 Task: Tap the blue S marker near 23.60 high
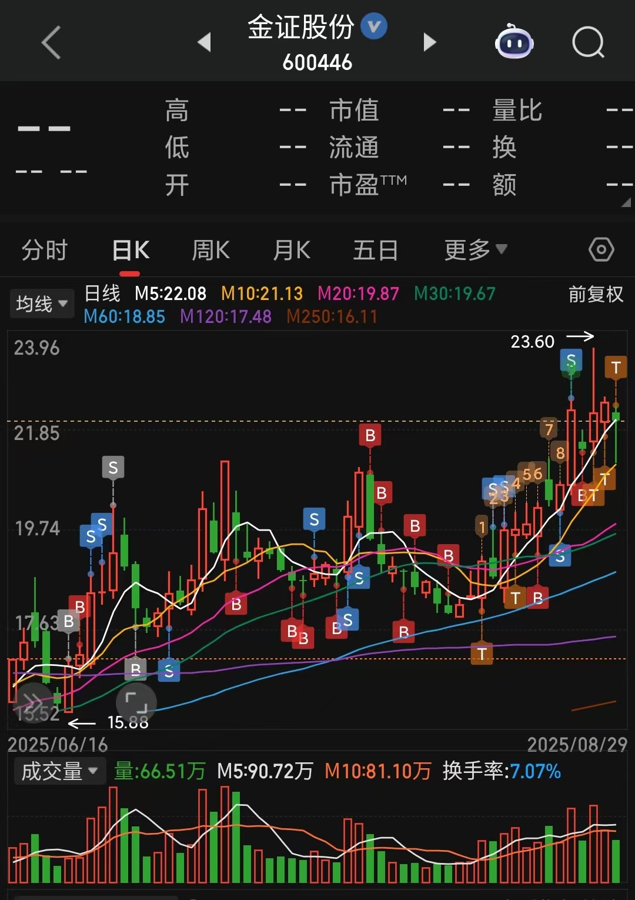(x=571, y=359)
